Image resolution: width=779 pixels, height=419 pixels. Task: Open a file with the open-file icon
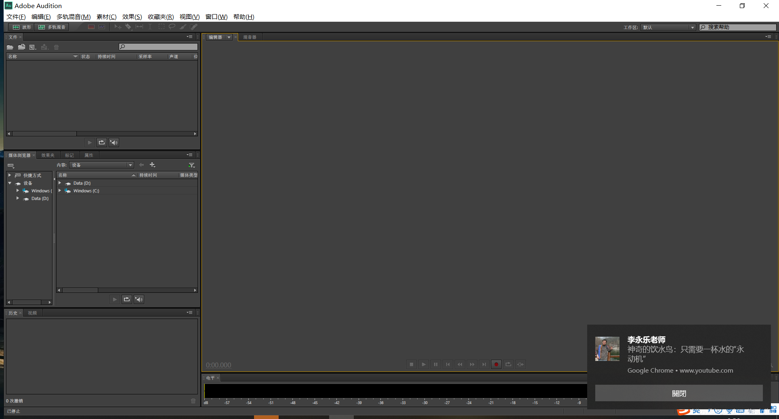click(x=10, y=47)
